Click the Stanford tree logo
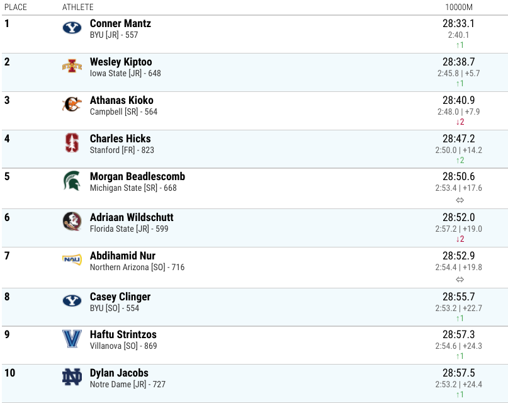The height and width of the screenshot is (403, 508). [72, 143]
